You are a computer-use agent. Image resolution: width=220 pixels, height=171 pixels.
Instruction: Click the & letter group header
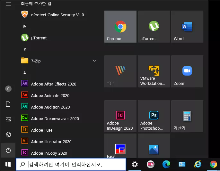[24, 27]
